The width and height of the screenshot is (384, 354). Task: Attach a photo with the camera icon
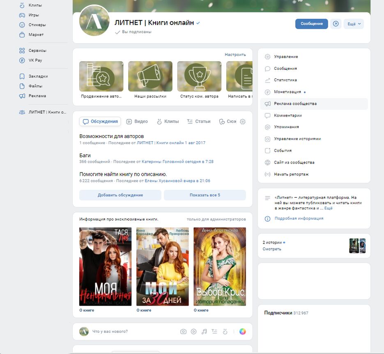pyautogui.click(x=184, y=331)
